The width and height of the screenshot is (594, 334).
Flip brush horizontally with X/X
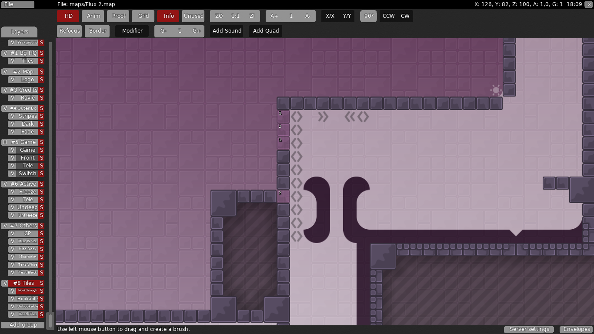[330, 16]
